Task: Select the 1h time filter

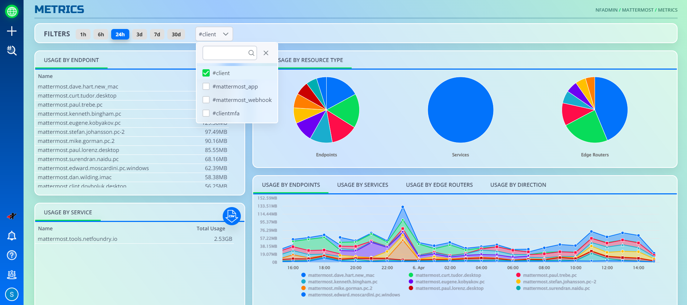Action: (x=83, y=34)
